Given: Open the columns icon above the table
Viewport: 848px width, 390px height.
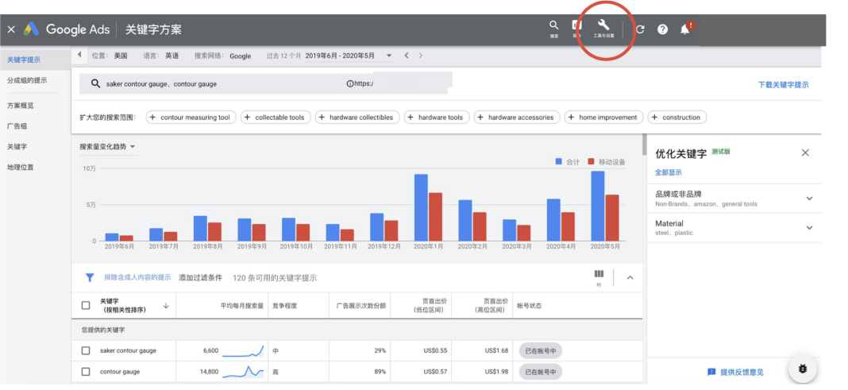Looking at the screenshot, I should pos(599,275).
